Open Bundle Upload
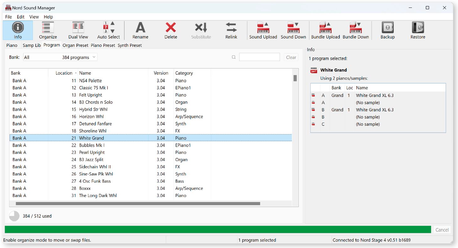Screen dimensions: 458x248 tap(325, 30)
